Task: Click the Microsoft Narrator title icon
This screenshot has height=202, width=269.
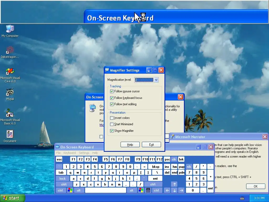Action: click(172, 137)
